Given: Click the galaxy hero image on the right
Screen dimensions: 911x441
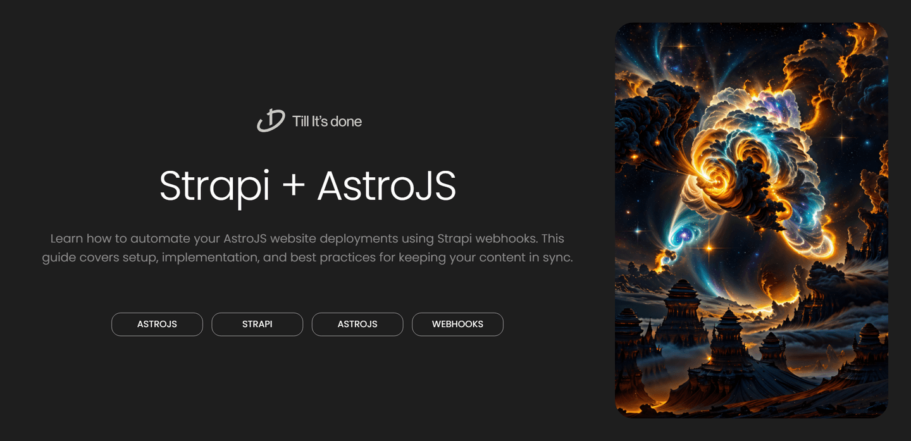Looking at the screenshot, I should click(x=752, y=220).
